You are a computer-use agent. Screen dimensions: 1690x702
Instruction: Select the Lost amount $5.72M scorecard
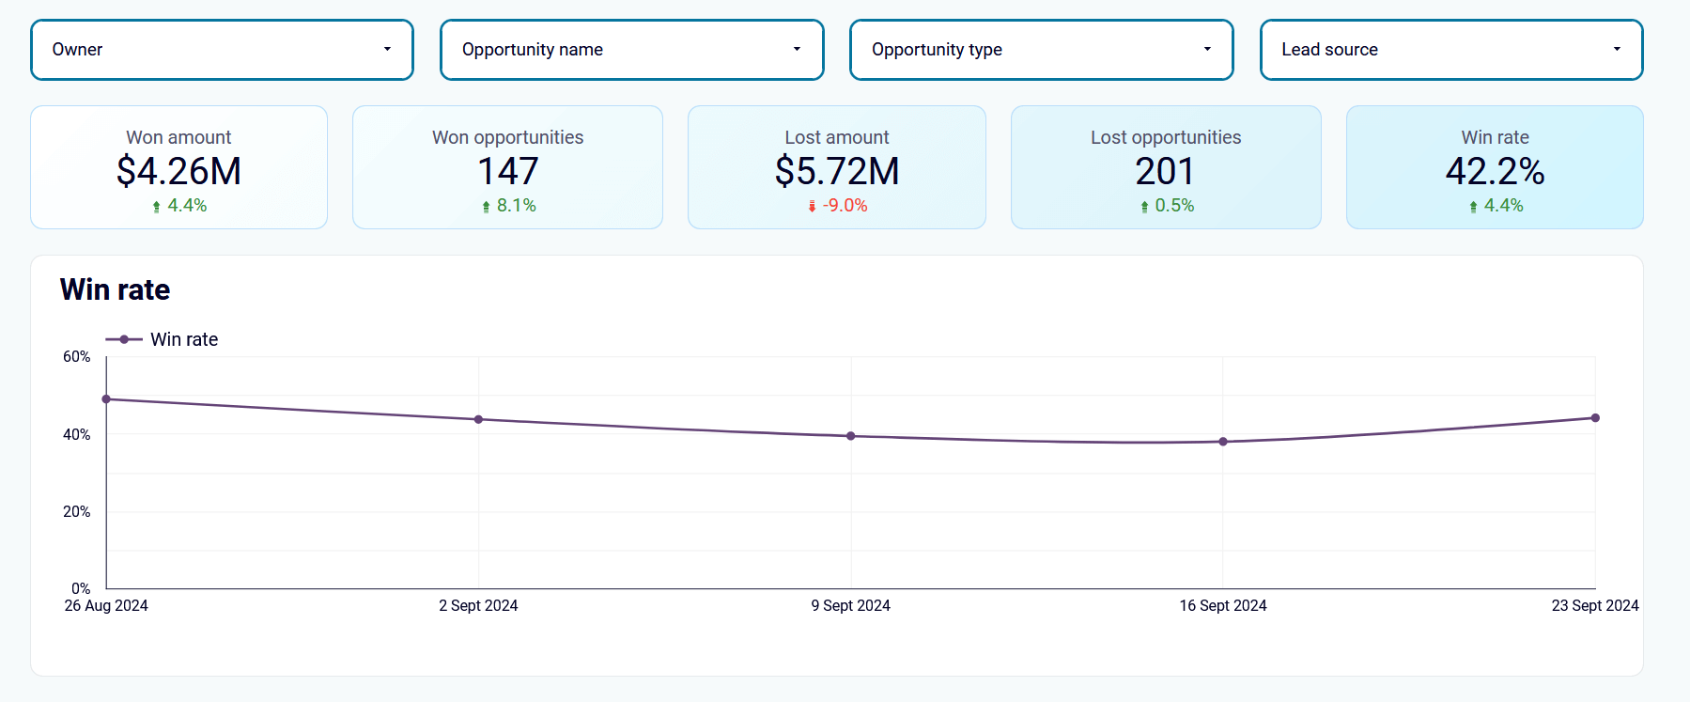click(836, 167)
